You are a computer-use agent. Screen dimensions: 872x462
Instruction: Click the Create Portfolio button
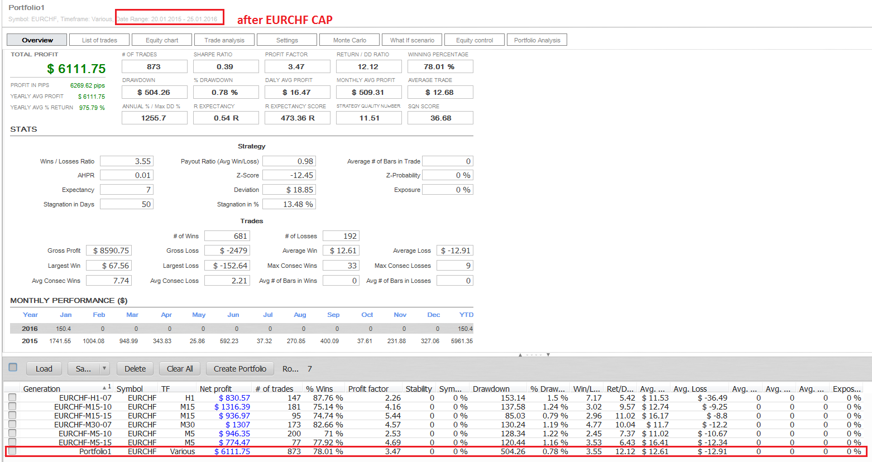240,369
